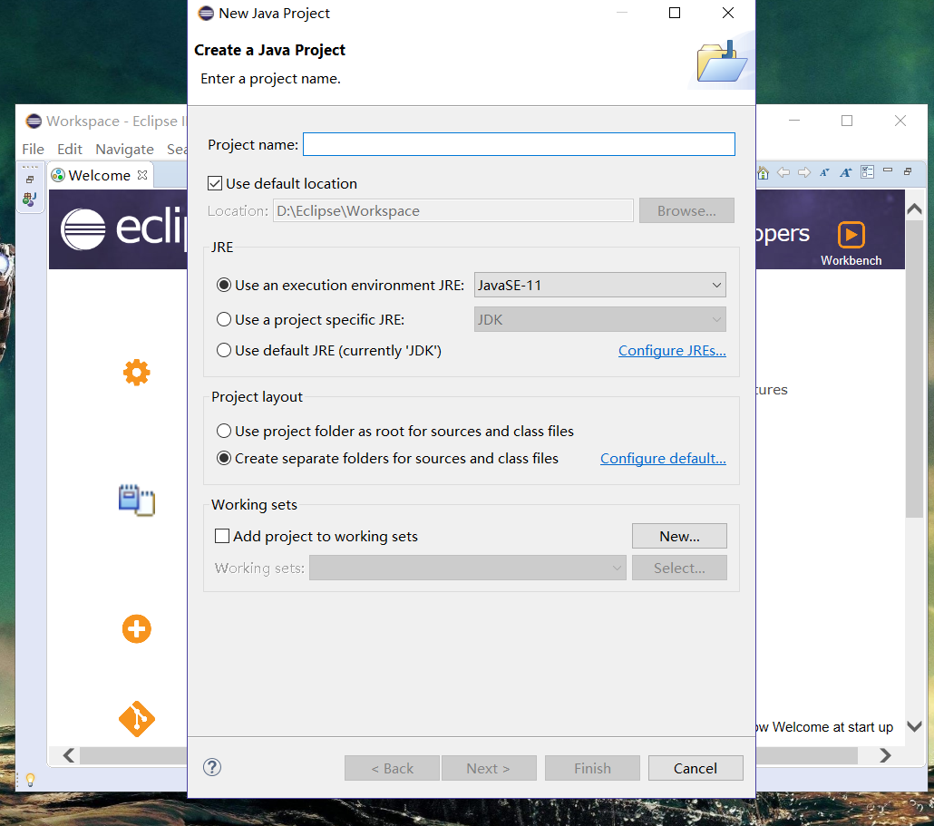Click the enlarge font size icon
The height and width of the screenshot is (826, 934).
pos(846,172)
